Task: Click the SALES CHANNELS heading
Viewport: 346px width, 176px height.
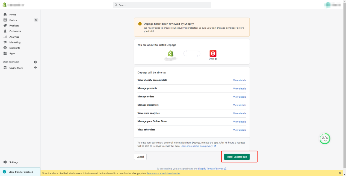Action: [x=11, y=62]
